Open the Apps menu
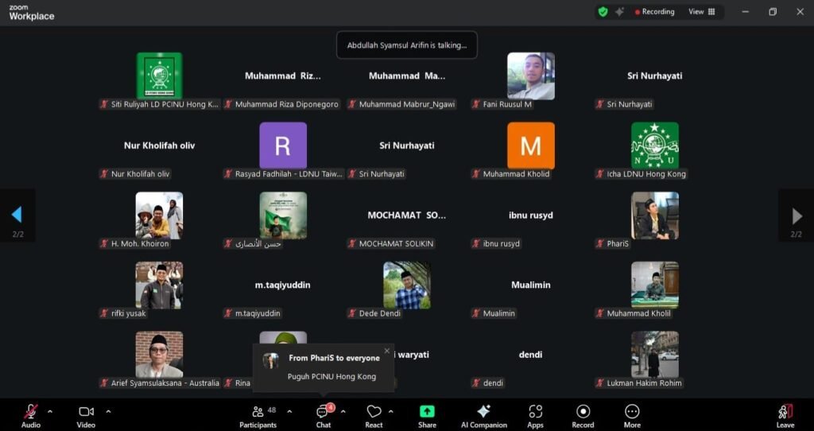 click(535, 412)
